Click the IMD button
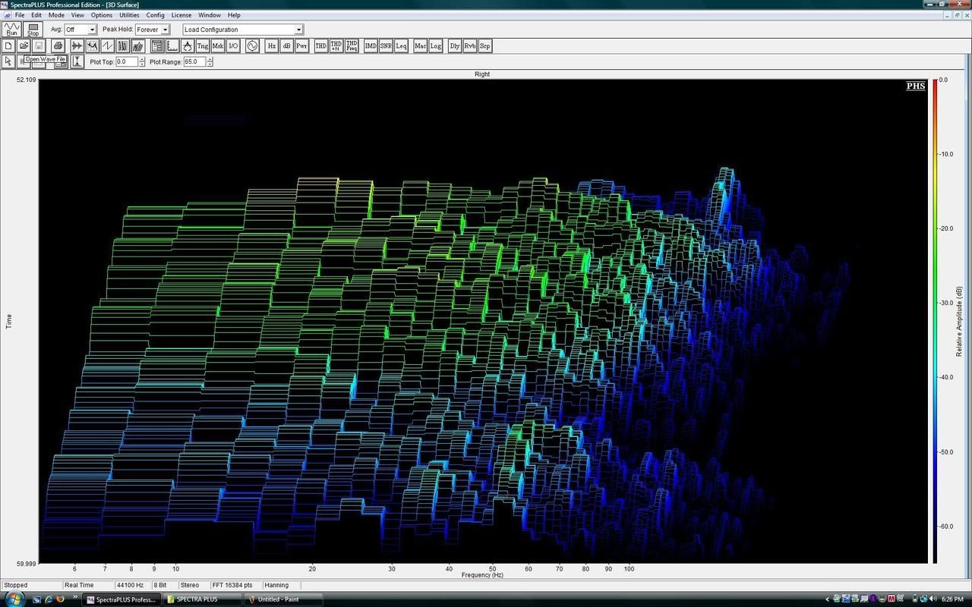This screenshot has width=972, height=607. coord(371,46)
